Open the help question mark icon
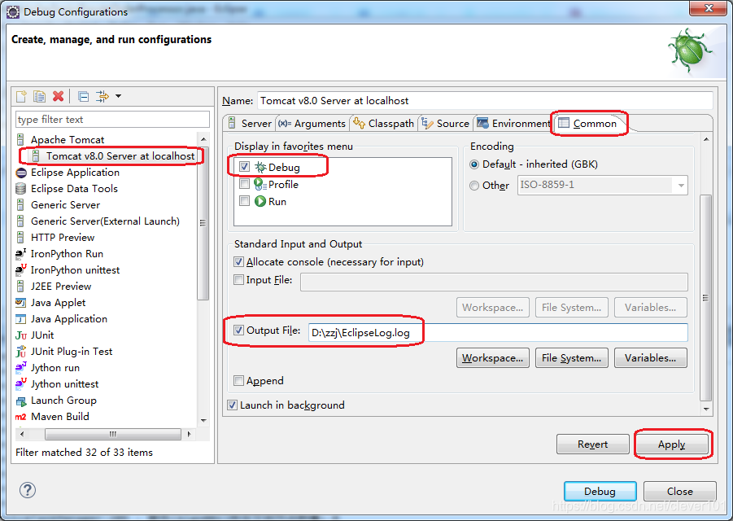 click(x=28, y=490)
